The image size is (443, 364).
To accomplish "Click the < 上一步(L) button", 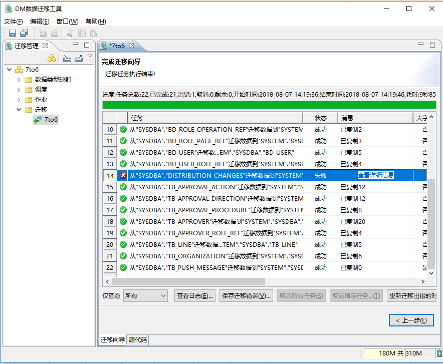I will 411,320.
